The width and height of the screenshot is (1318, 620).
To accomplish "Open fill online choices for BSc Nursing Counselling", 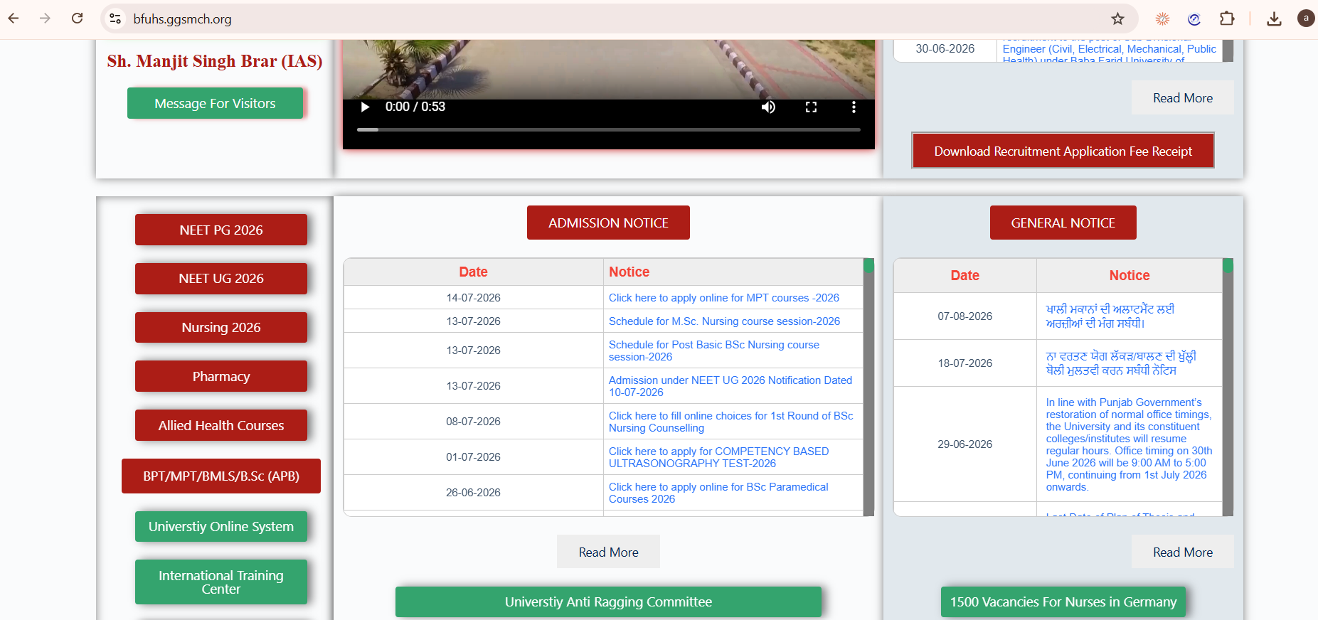I will click(730, 422).
